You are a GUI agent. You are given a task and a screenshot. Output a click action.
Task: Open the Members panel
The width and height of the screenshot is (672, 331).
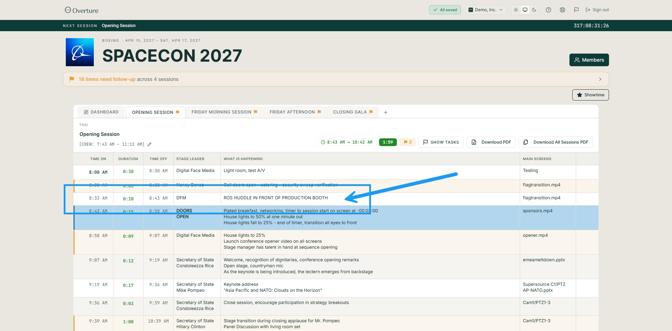click(589, 60)
